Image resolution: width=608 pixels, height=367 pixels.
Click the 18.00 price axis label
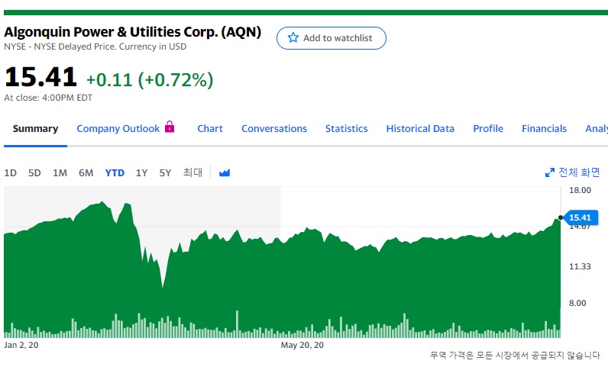[x=580, y=190]
